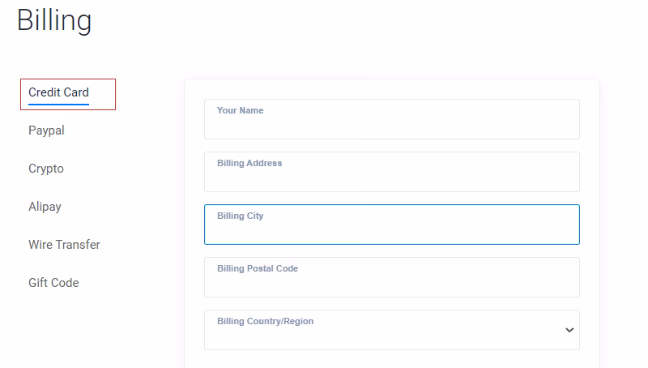Click into the Your Name input field
This screenshot has width=648, height=368.
click(x=391, y=126)
